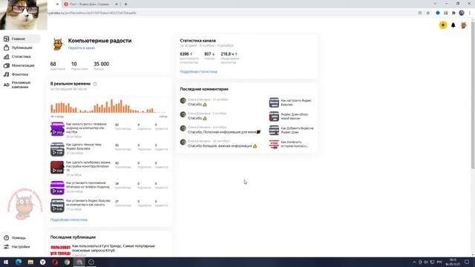475x267 pixels.
Task: Close the Яндекс Дзен Справка tab
Action: point(117,4)
